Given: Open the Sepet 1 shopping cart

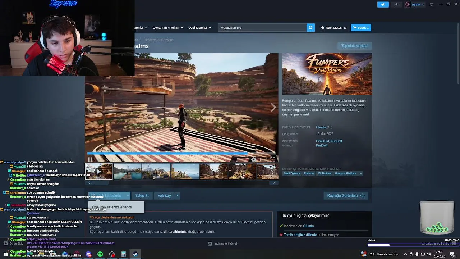Looking at the screenshot, I should point(361,28).
